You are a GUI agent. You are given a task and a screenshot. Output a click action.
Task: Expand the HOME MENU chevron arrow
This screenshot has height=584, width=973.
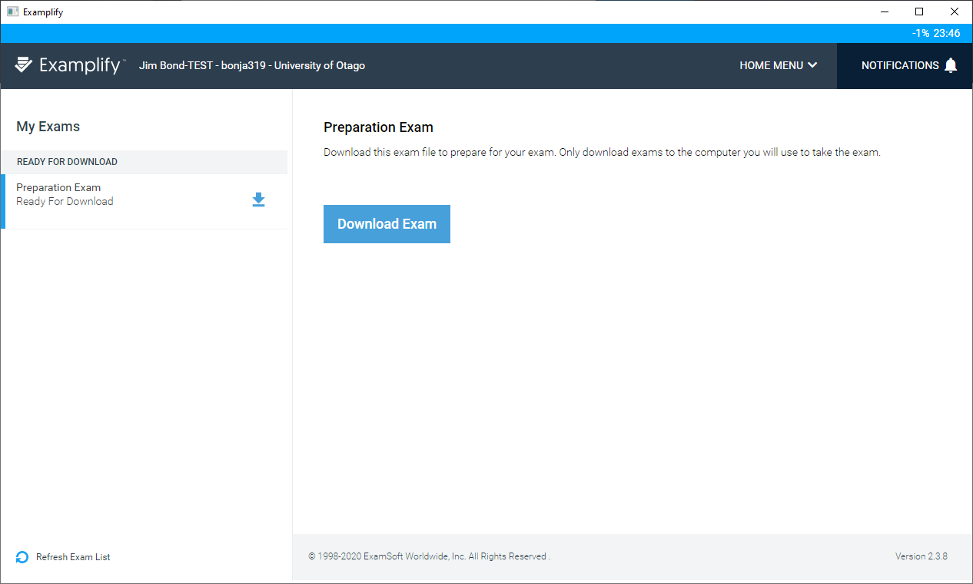[812, 65]
